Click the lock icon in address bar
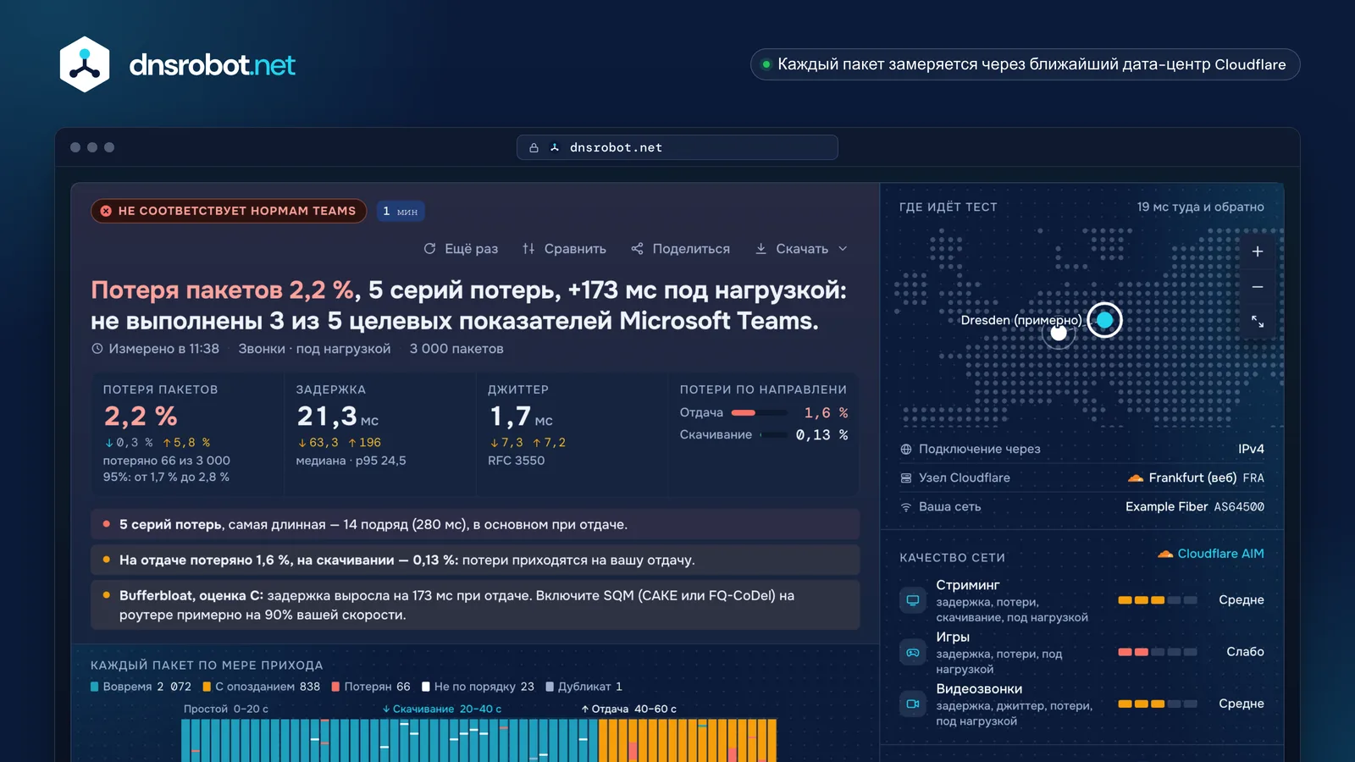Screen dimensions: 1355x762 click(534, 147)
